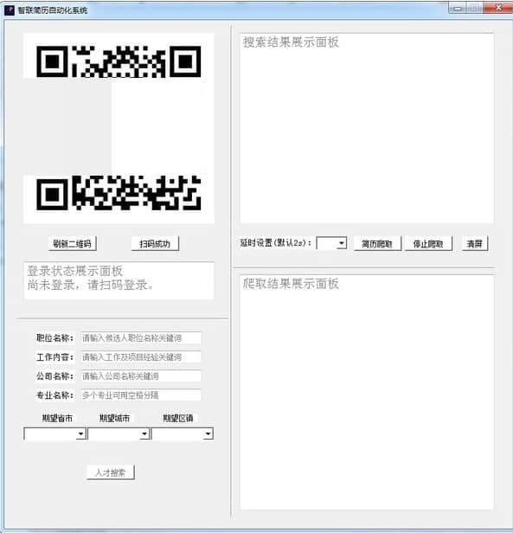Click the QR code image

pos(119,128)
